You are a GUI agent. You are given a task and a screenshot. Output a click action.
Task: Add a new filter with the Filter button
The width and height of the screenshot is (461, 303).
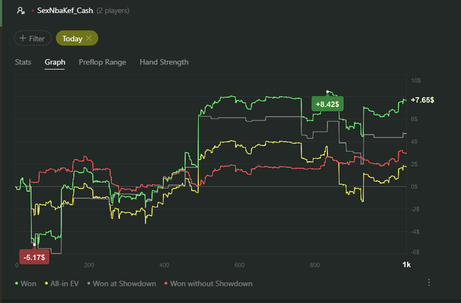click(x=33, y=38)
